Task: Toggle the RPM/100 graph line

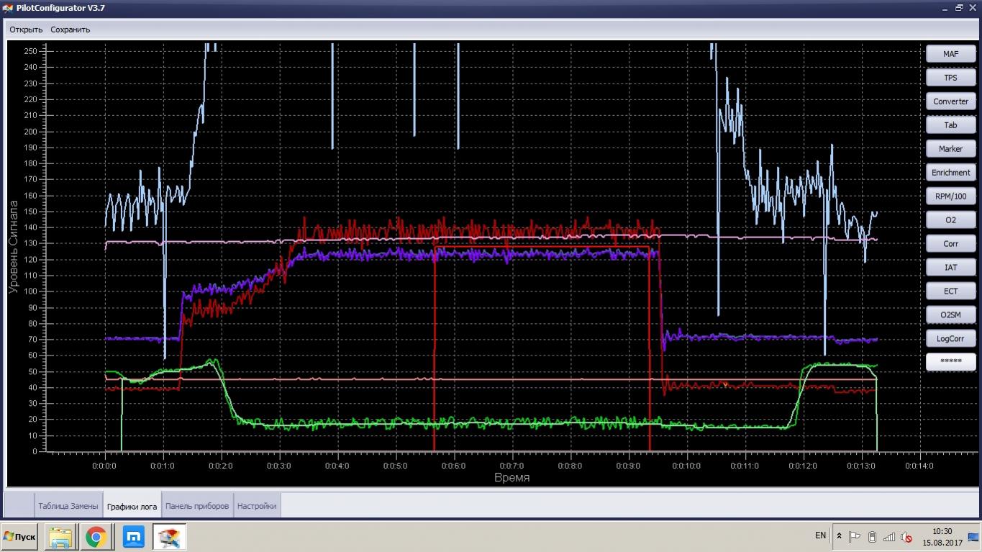Action: coord(950,196)
